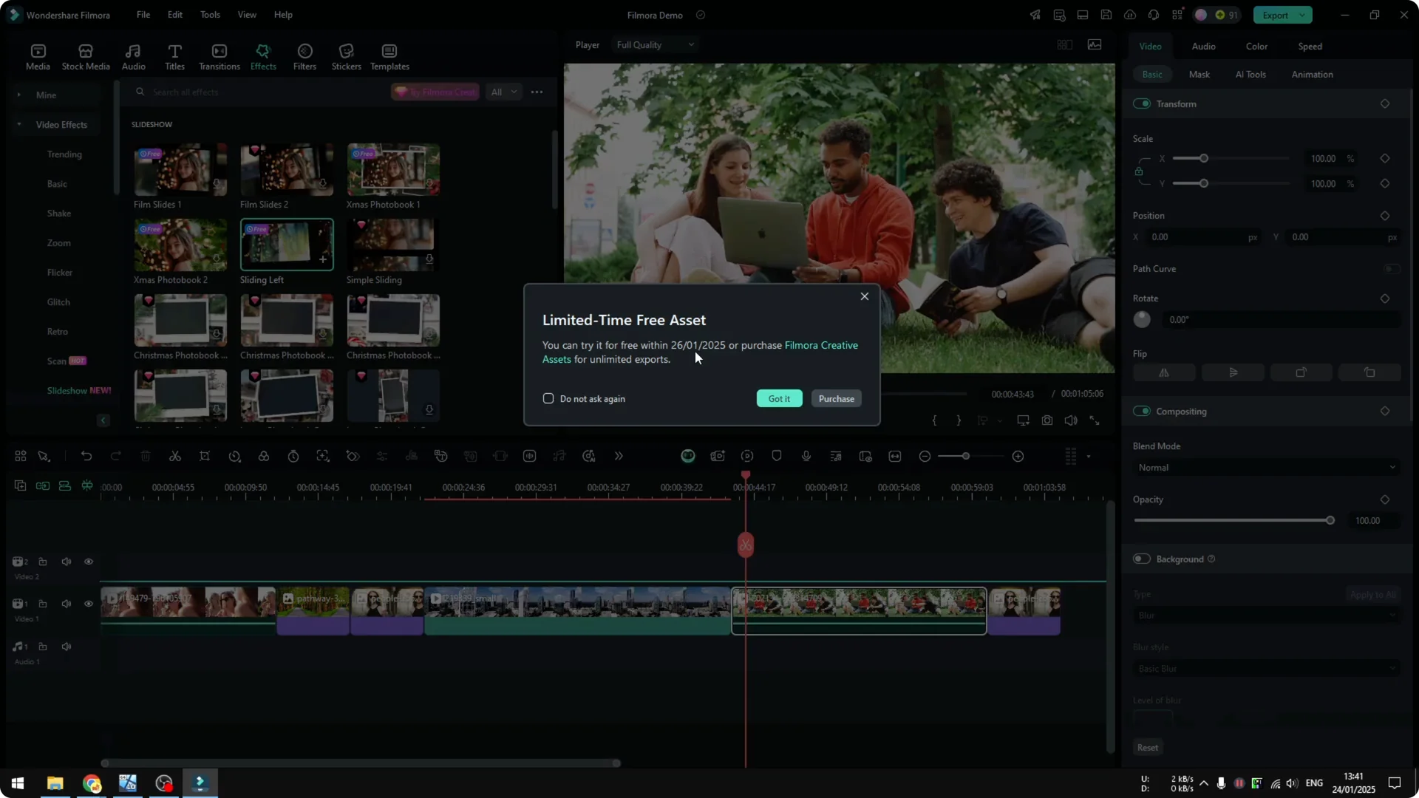Screen dimensions: 1419x798
Task: Open the All filter dropdown in effects
Action: pos(503,92)
